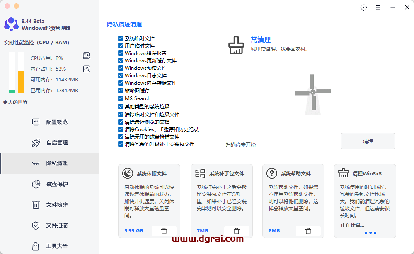The width and height of the screenshot is (414, 254).
Task: Toggle 清除最近浏览的文档 checkbox
Action: (x=121, y=122)
